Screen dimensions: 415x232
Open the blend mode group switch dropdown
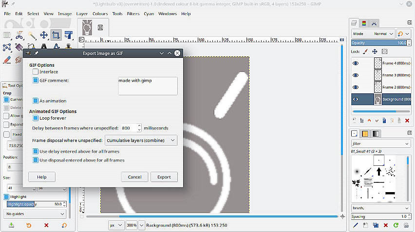pyautogui.click(x=403, y=34)
